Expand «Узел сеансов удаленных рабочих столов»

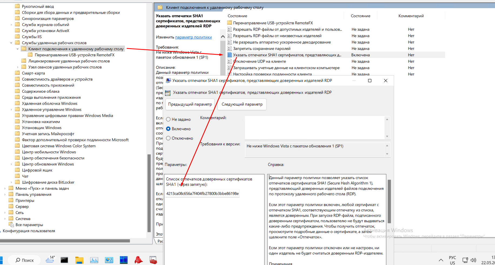click(x=18, y=67)
